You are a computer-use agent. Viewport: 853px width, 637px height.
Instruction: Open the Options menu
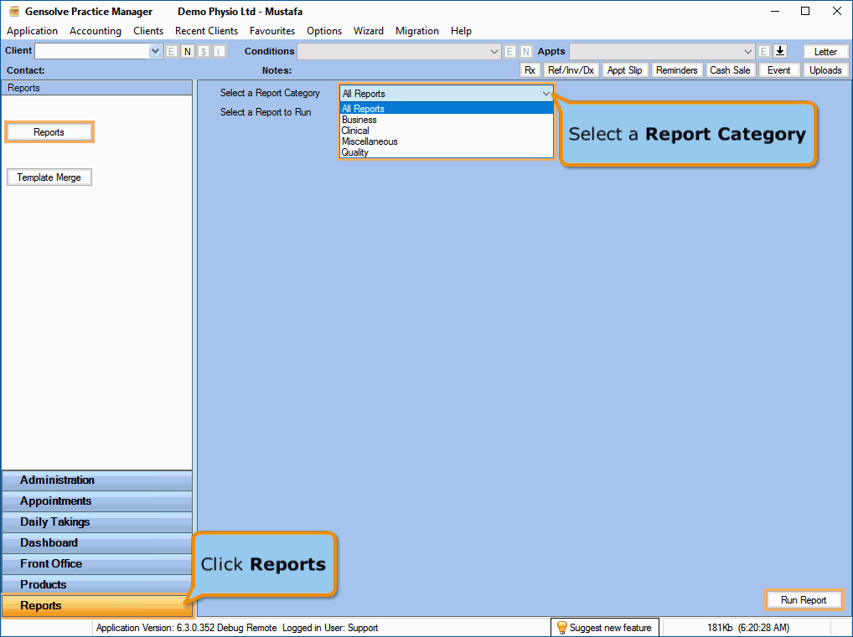point(324,31)
